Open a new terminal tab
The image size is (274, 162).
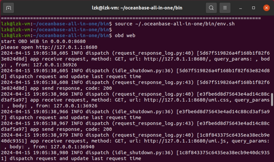[9, 8]
